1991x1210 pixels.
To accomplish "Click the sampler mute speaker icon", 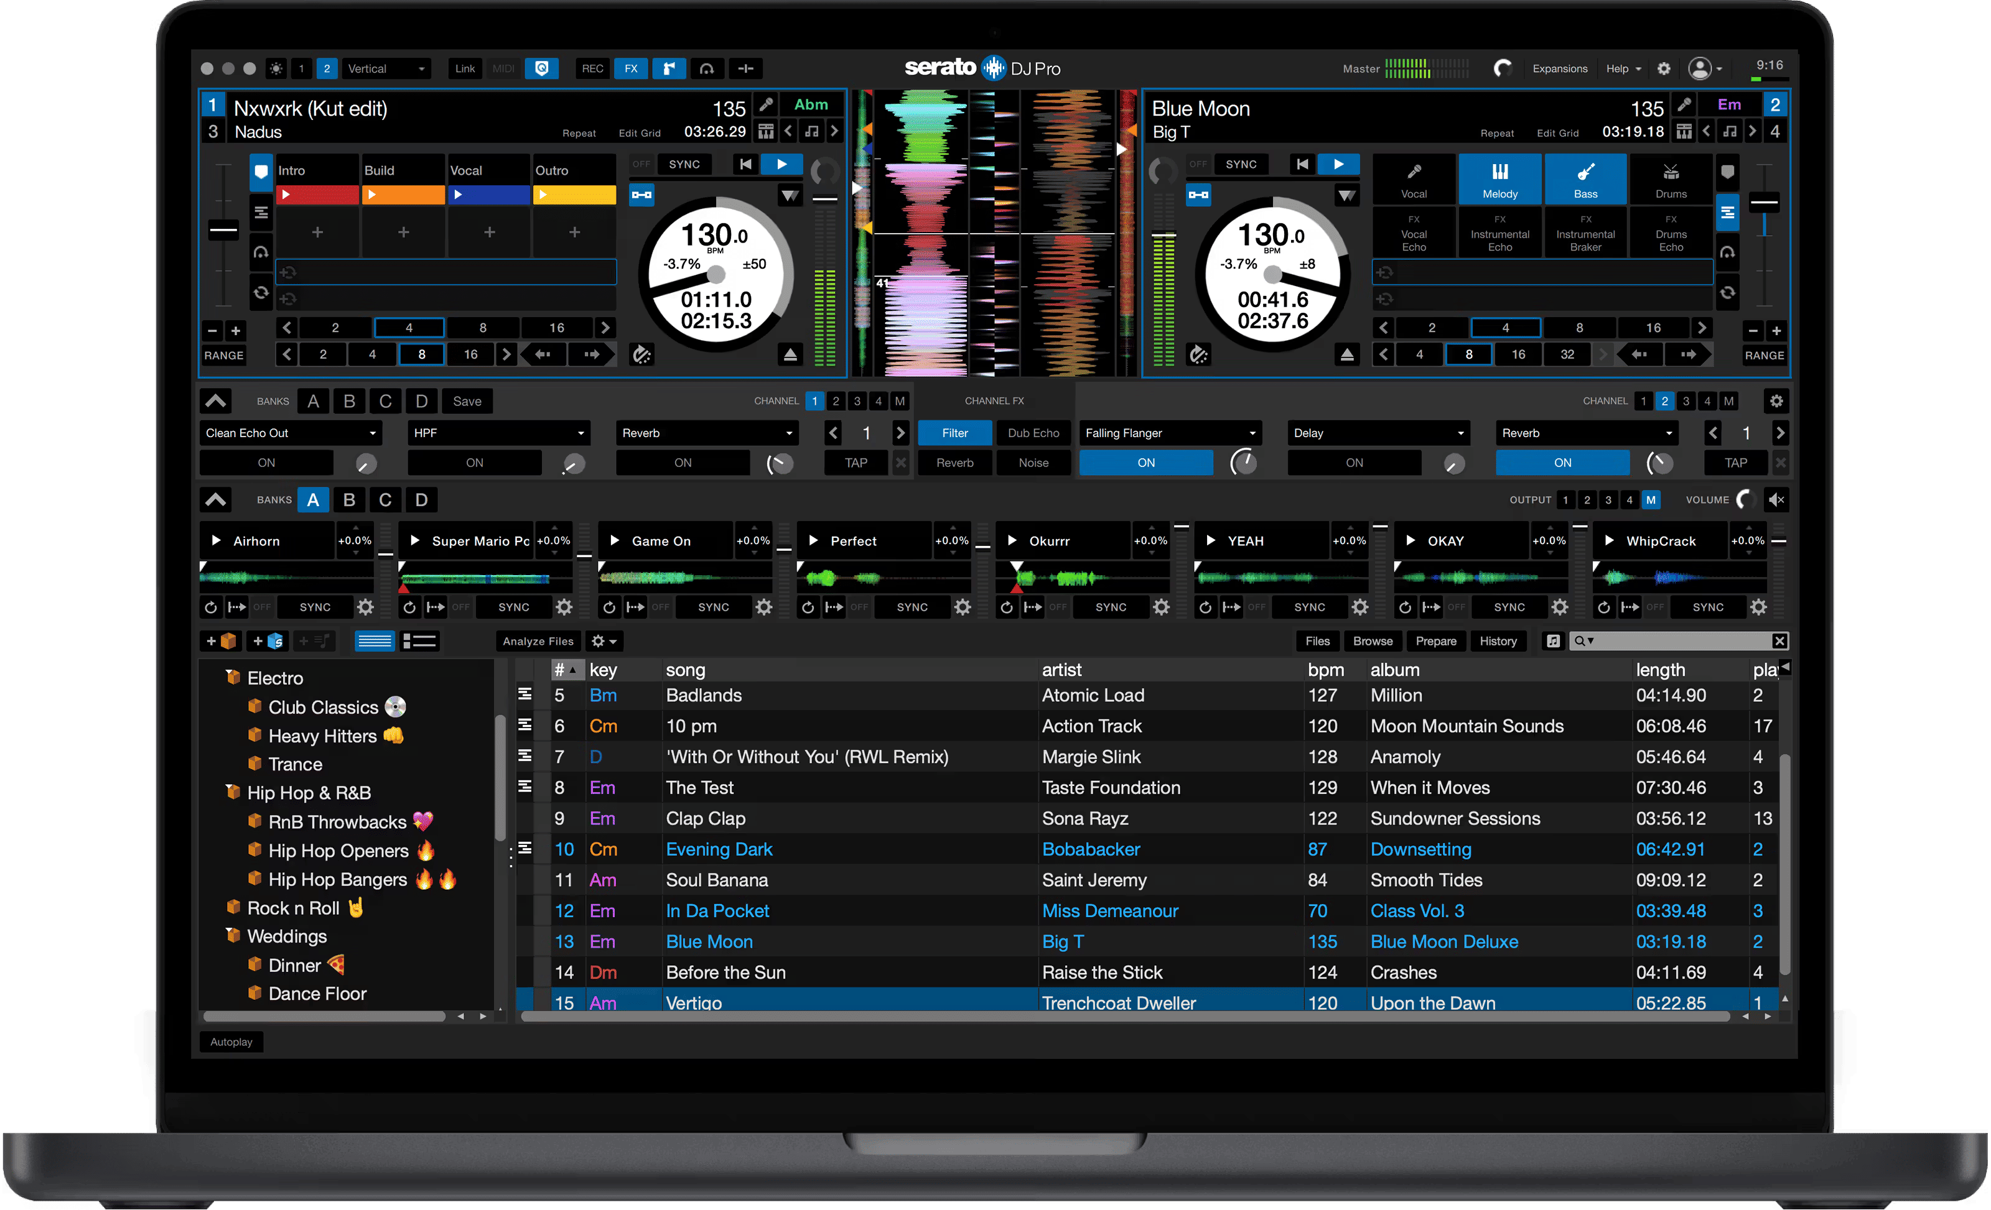I will point(1776,500).
